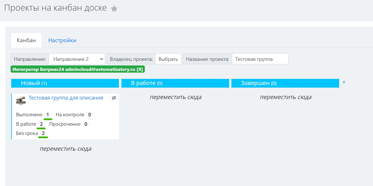Open Тестовая группа для описания project link
This screenshot has height=186, width=373.
[x=66, y=98]
